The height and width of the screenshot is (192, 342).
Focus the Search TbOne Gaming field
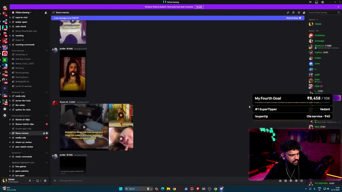point(324,13)
